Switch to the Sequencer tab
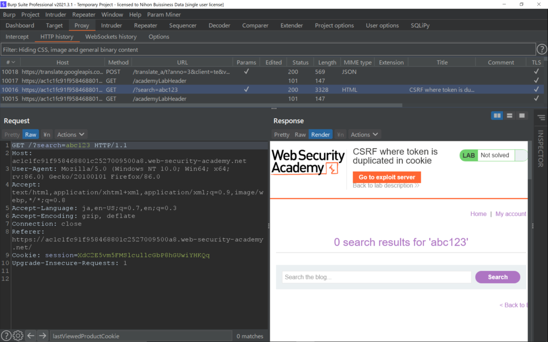The image size is (548, 342). pos(183,26)
